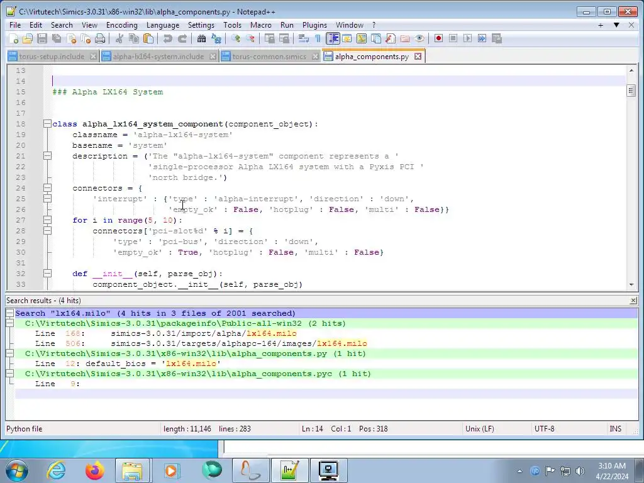Click the Open file toolbar icon
This screenshot has width=644, height=483.
coord(28,38)
